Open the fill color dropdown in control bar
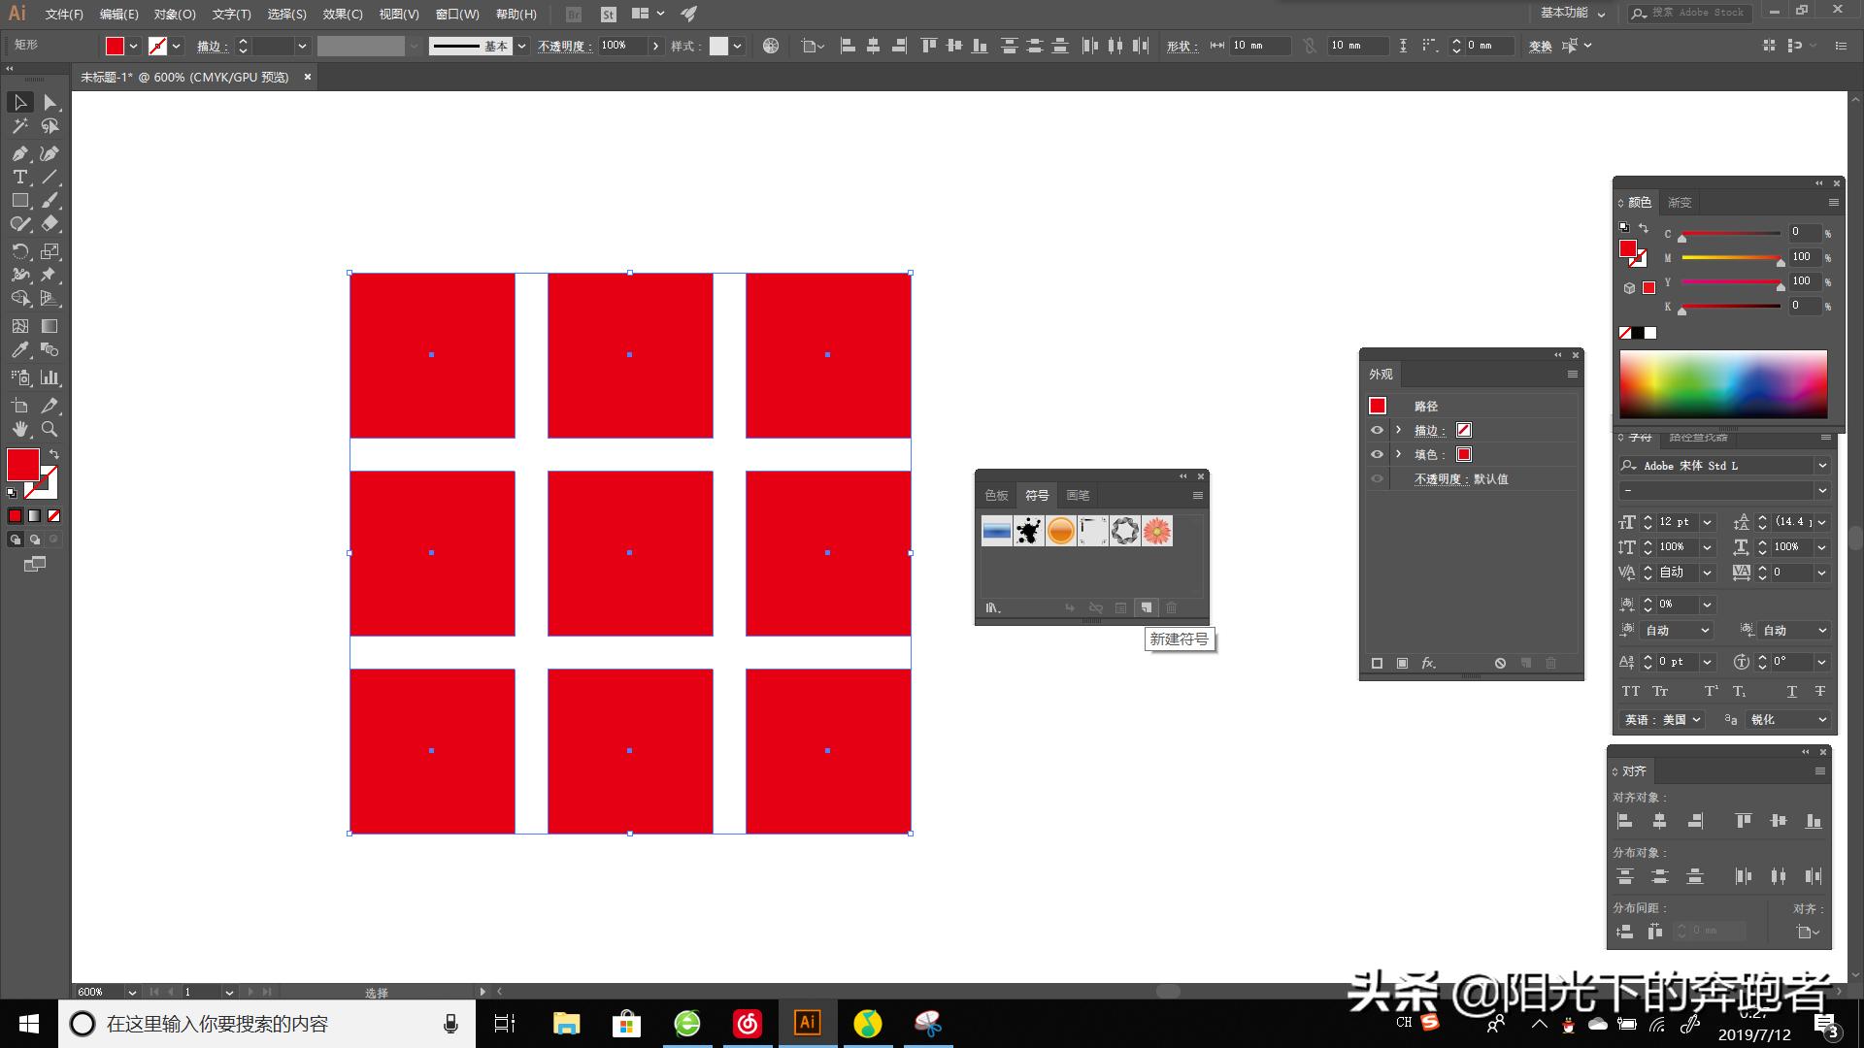1864x1048 pixels. (134, 46)
